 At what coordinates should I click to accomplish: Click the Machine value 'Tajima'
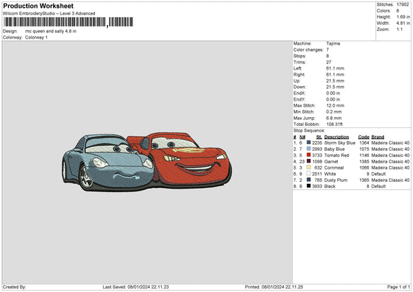(333, 43)
